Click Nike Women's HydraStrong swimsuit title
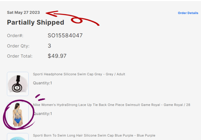Viewport: 201px width, 140px height. click(x=111, y=105)
